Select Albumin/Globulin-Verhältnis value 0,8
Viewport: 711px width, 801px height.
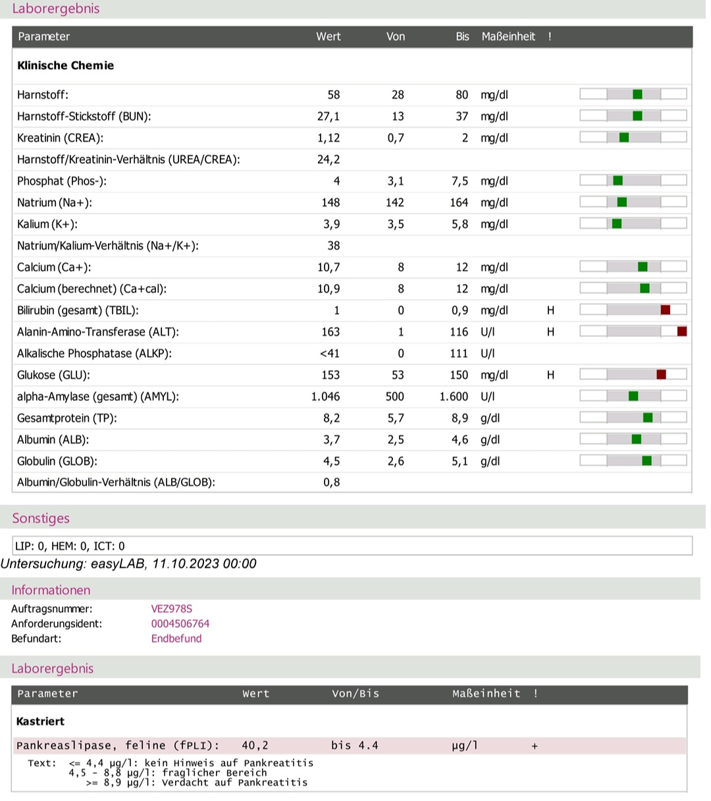pyautogui.click(x=332, y=483)
